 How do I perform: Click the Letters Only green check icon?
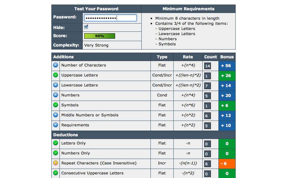pos(56,143)
